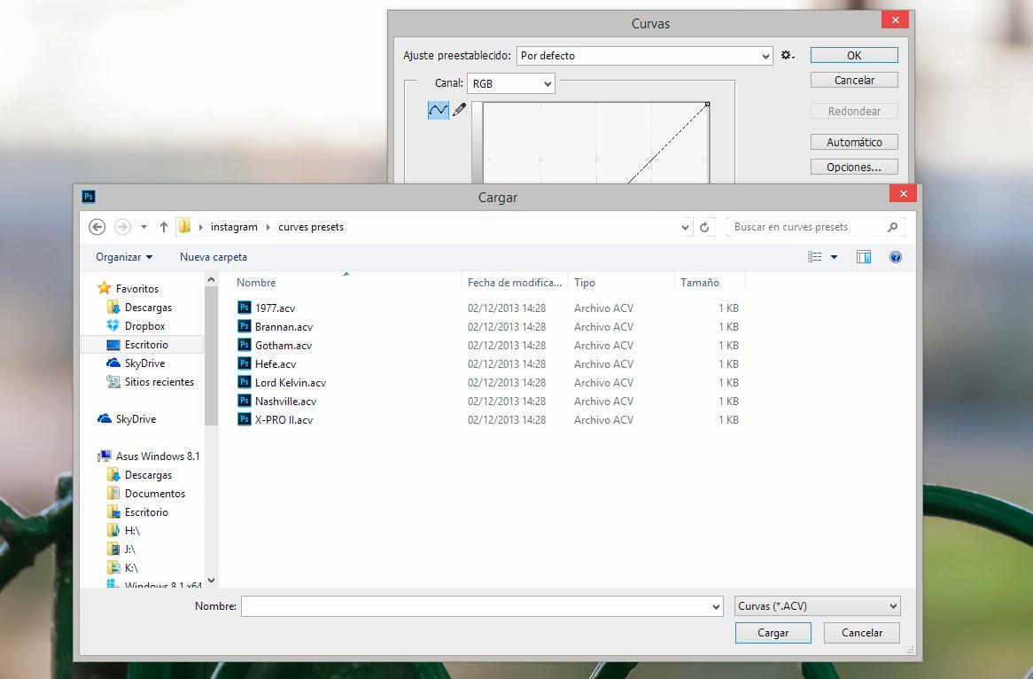Open SkyDrive under Favoritos
Image resolution: width=1033 pixels, height=679 pixels.
pyautogui.click(x=136, y=363)
